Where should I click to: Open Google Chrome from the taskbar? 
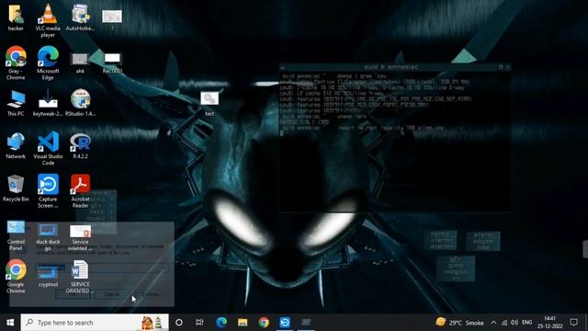pyautogui.click(x=264, y=323)
